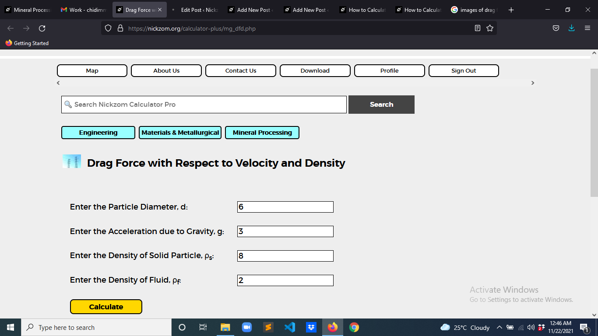Show hidden system tray icons chevron
Viewport: 598px width, 336px height.
pyautogui.click(x=499, y=327)
